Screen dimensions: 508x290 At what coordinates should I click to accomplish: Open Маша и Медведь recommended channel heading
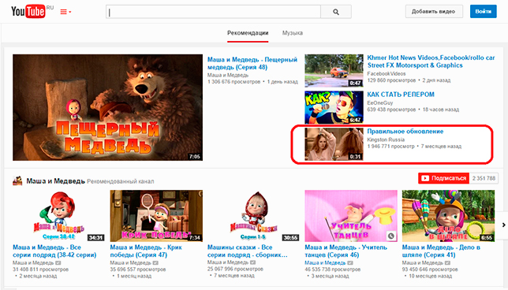56,181
